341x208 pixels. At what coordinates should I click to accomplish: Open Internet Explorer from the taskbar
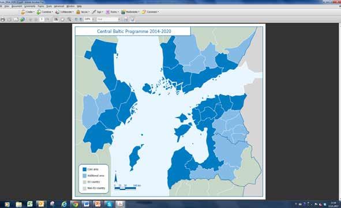click(x=65, y=205)
